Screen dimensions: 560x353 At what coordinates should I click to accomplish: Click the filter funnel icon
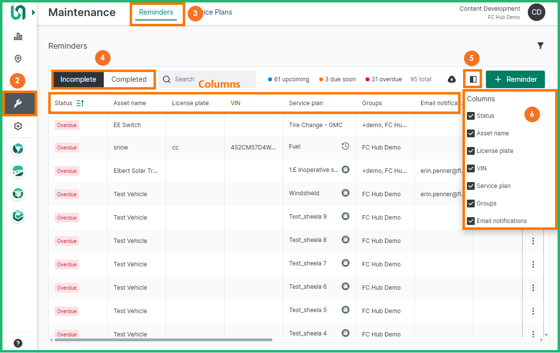(x=541, y=46)
